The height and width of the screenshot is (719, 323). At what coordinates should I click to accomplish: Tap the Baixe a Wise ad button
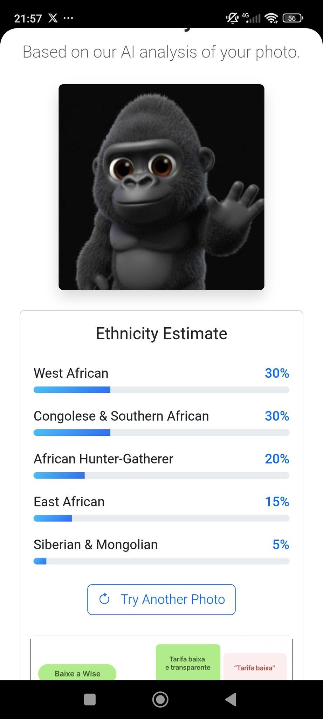click(77, 673)
